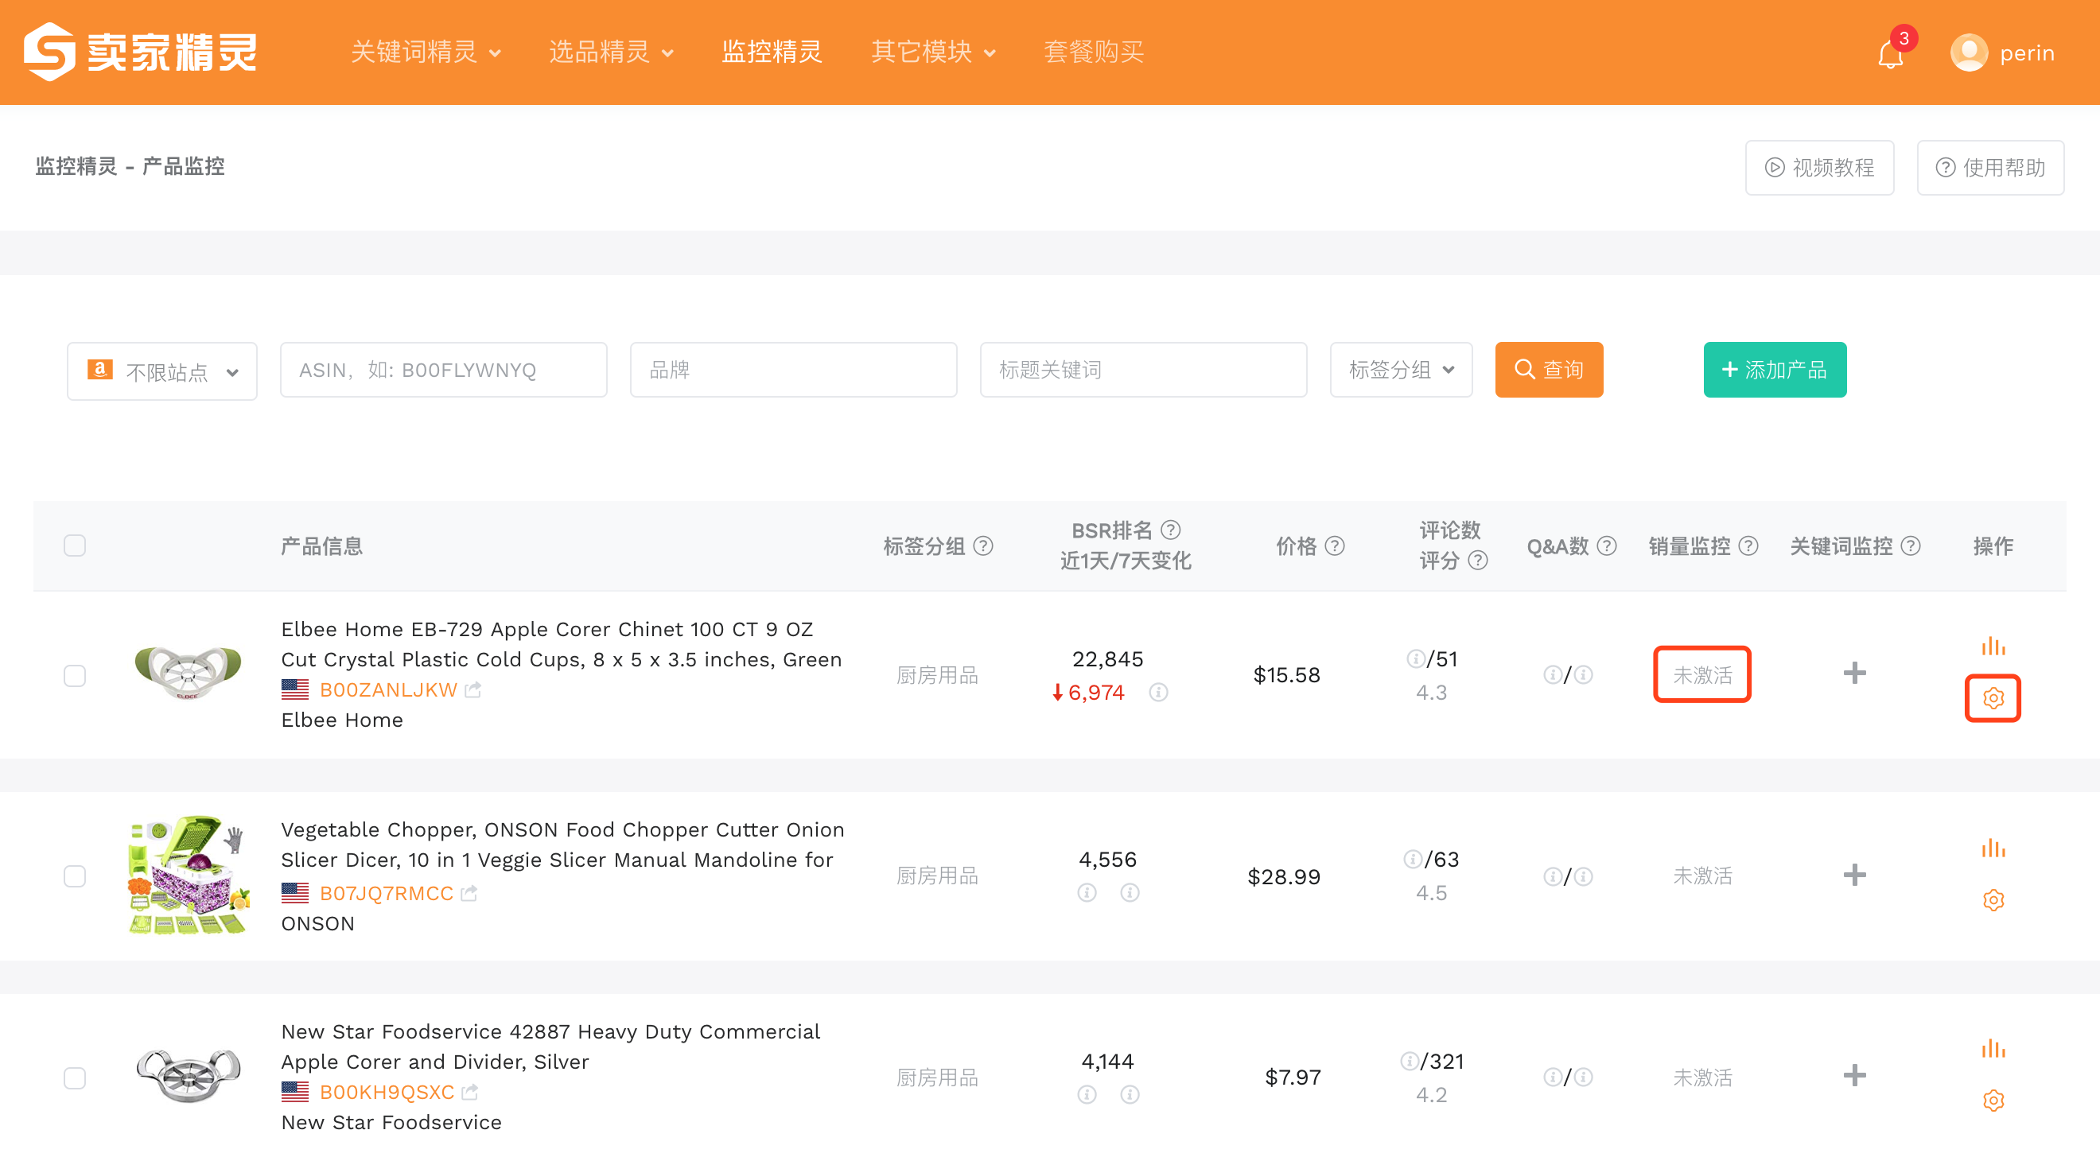Click the perin user avatar icon
Viewport: 2100px width, 1161px height.
(1969, 53)
